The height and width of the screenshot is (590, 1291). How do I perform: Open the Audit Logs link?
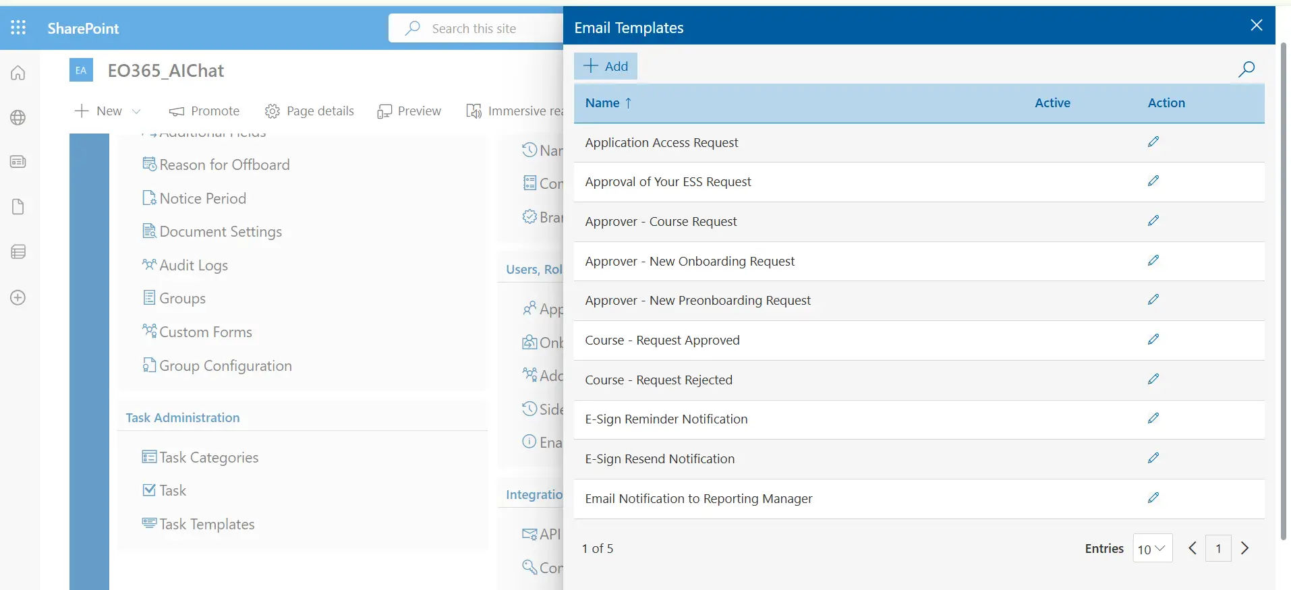185,265
